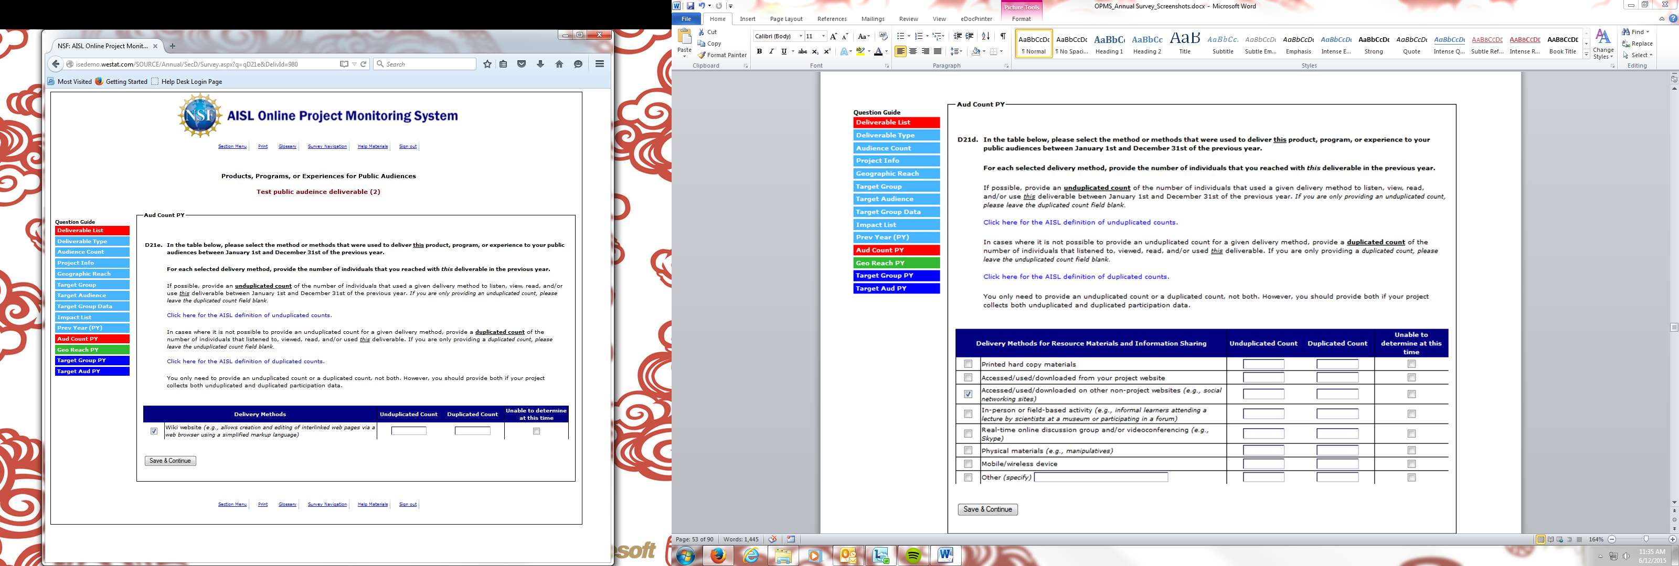Open the Calibri font name dropdown
Viewport: 1679px width, 566px height.
click(800, 37)
